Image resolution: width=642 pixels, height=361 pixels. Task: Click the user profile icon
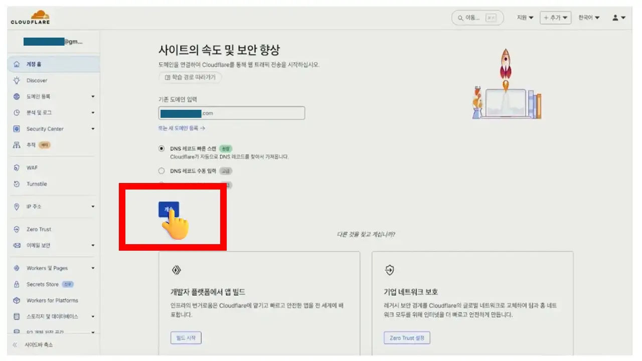point(615,18)
